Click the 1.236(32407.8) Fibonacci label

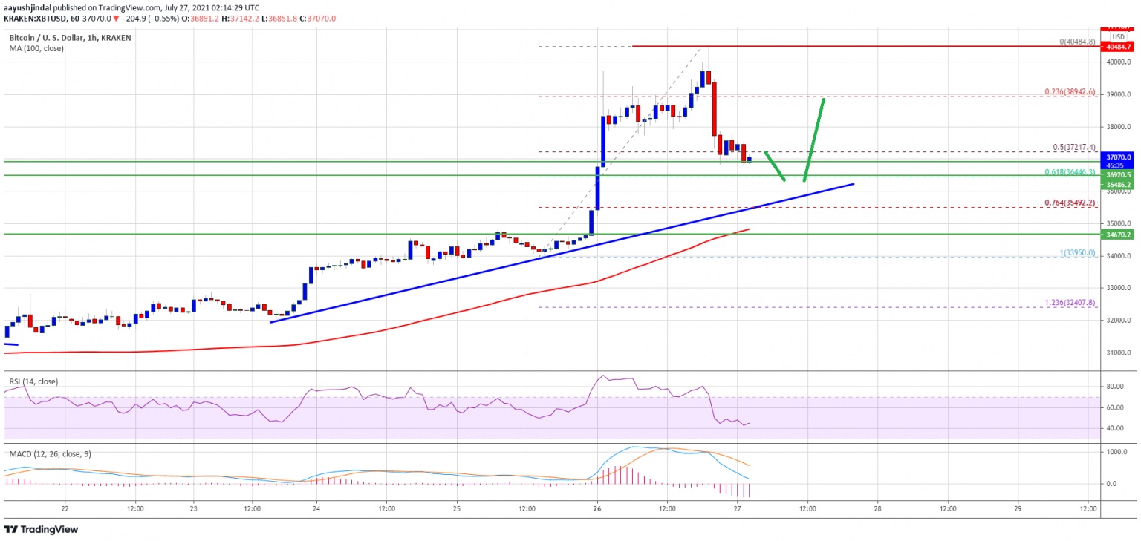point(1071,303)
